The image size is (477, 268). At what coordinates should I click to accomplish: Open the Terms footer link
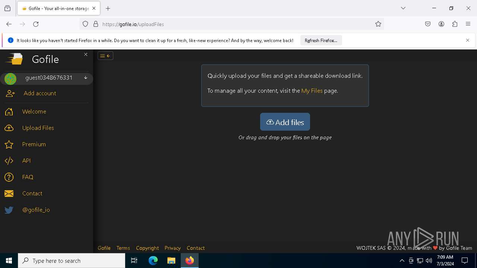click(x=123, y=248)
